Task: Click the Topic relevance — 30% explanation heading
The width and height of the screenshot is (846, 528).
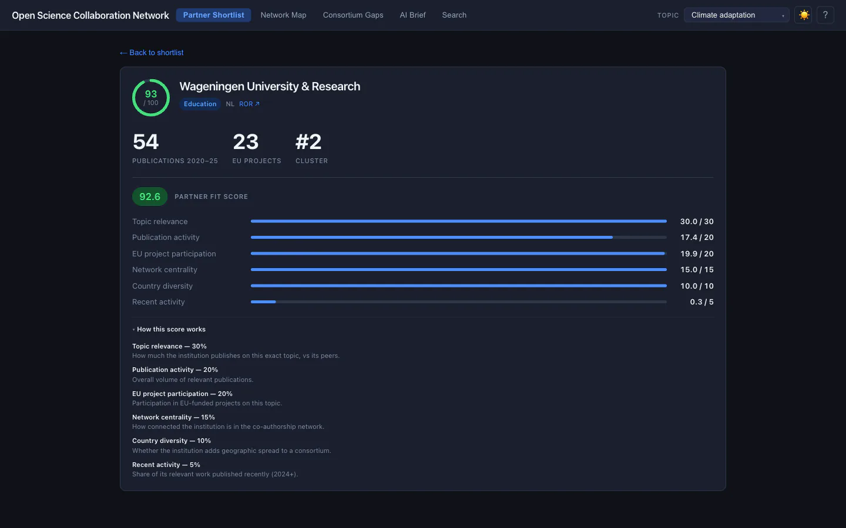Action: [x=169, y=346]
